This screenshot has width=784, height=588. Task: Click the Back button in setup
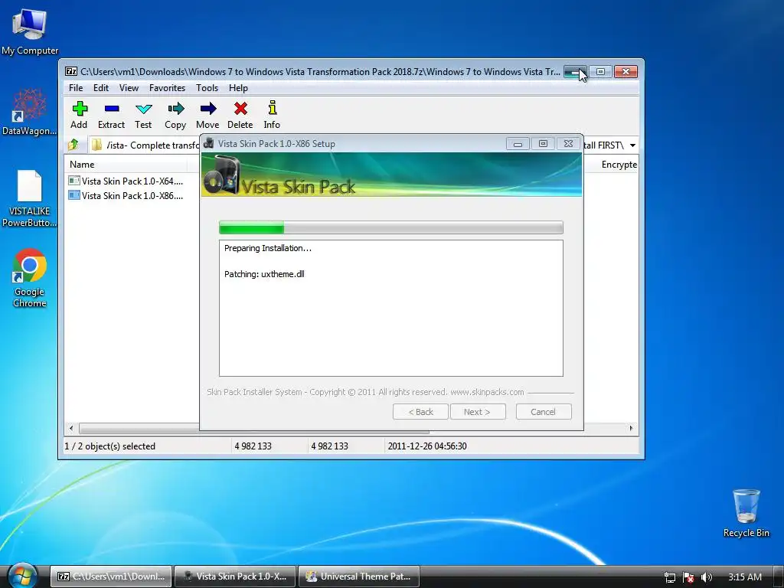(420, 412)
